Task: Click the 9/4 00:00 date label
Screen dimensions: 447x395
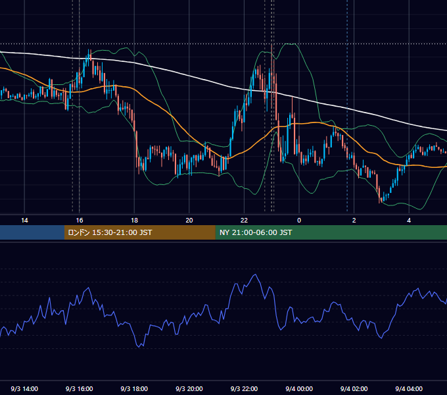Action: click(299, 388)
